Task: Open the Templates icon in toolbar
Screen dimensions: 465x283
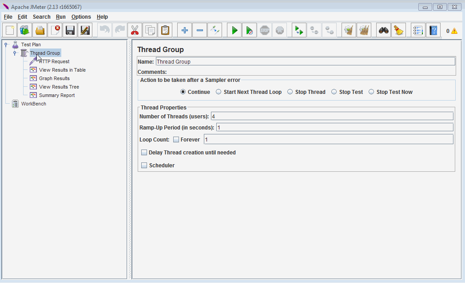Action: (25, 30)
